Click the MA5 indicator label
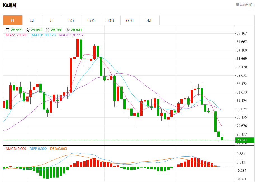The image size is (256, 182). tap(17, 35)
